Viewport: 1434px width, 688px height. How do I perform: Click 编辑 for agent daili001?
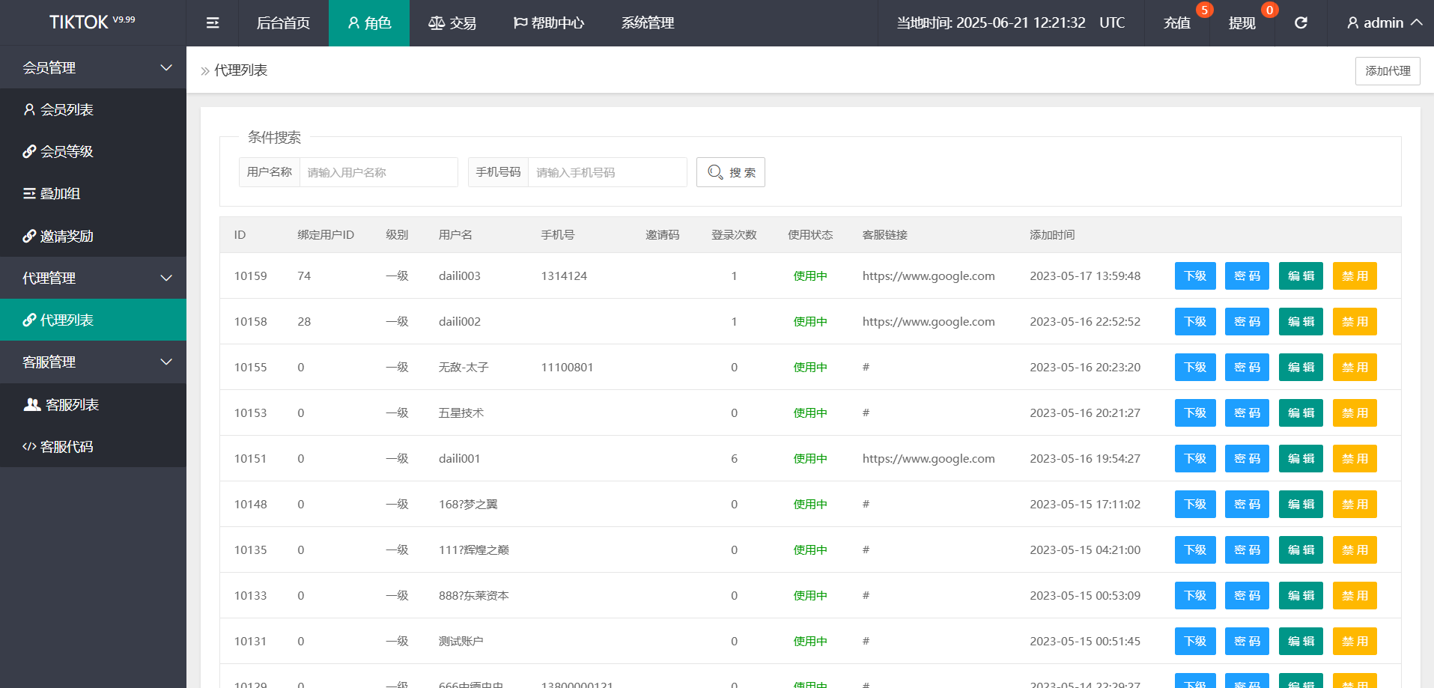point(1301,458)
